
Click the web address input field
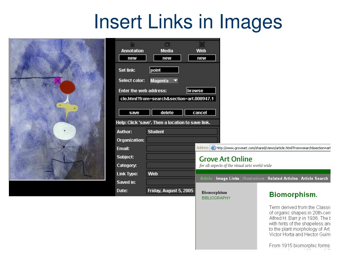pyautogui.click(x=167, y=99)
